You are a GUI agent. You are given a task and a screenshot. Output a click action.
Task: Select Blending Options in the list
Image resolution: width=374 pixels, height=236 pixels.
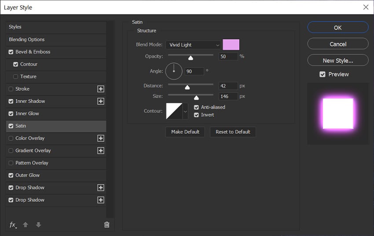coord(27,39)
